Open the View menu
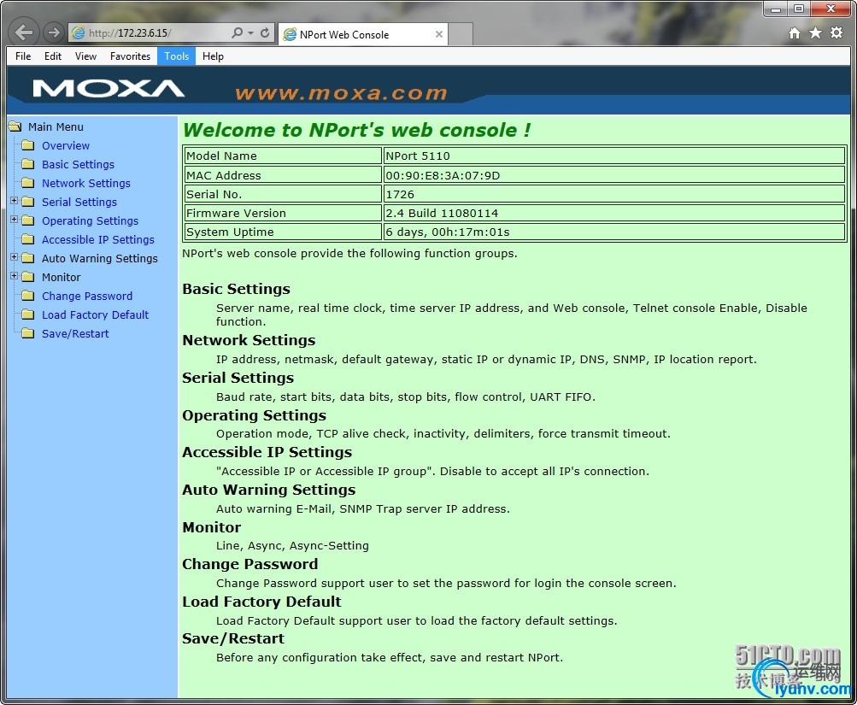Viewport: 857px width, 705px height. click(x=85, y=56)
